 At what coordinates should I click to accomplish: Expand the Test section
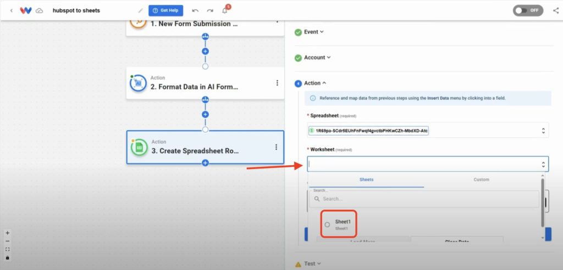pos(312,263)
